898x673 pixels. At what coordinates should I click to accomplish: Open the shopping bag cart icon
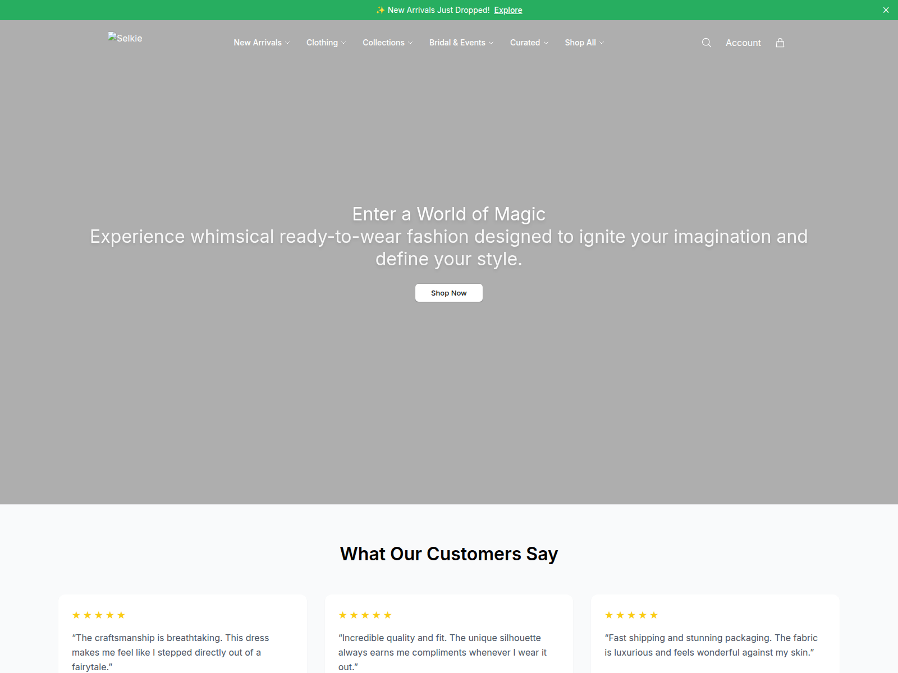click(780, 43)
